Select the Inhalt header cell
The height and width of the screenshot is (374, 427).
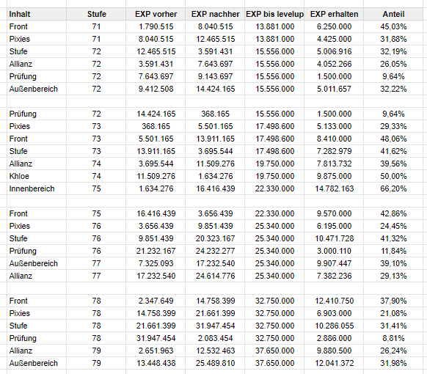(x=37, y=14)
